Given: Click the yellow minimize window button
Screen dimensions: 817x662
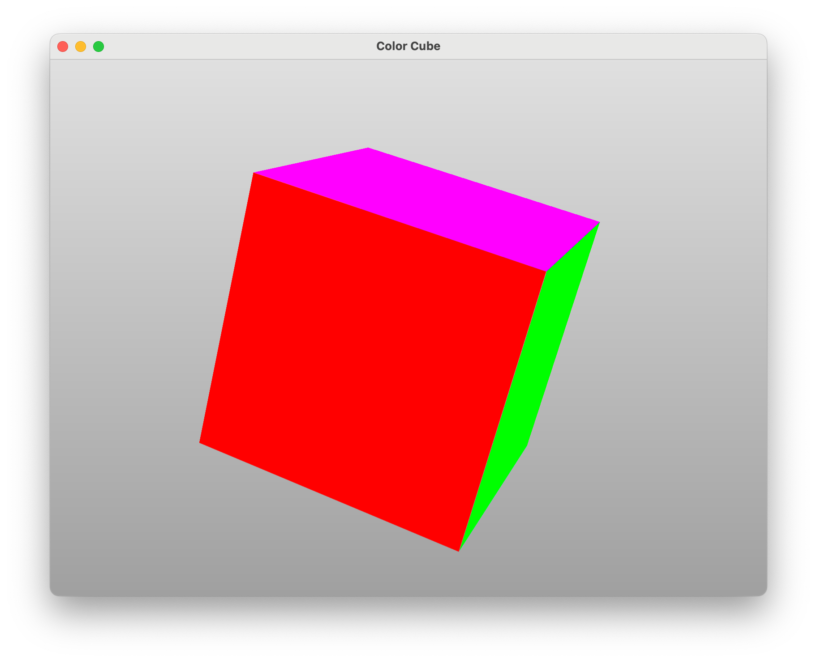Looking at the screenshot, I should [x=81, y=47].
